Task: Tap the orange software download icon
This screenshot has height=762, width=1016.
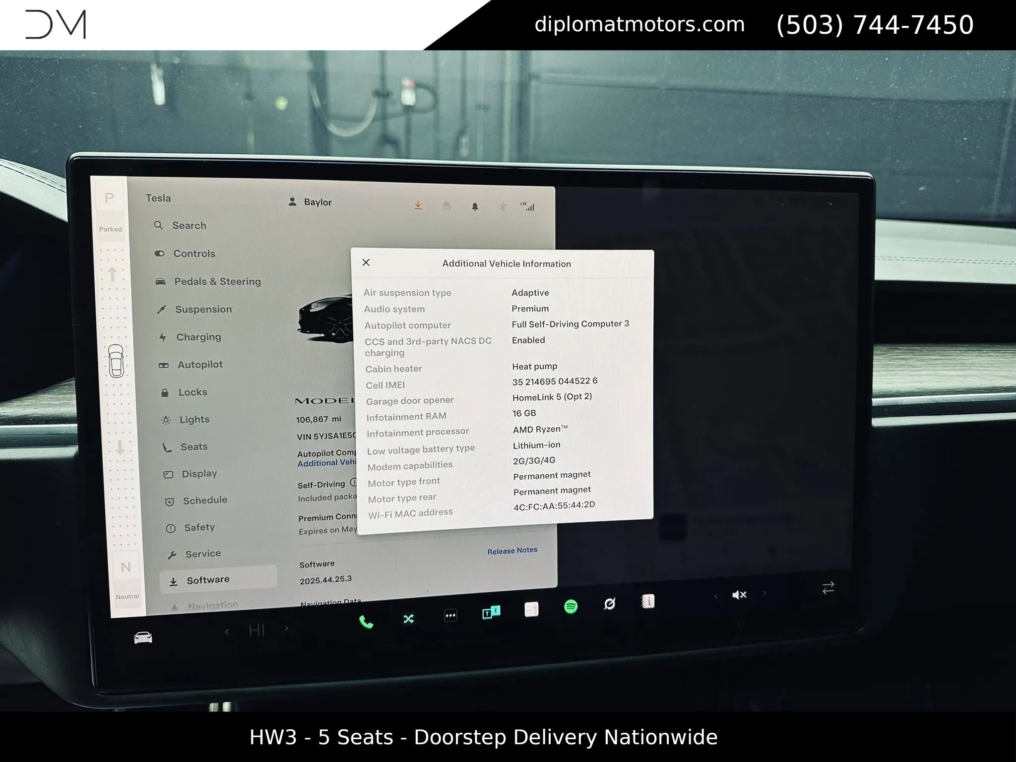Action: 418,205
